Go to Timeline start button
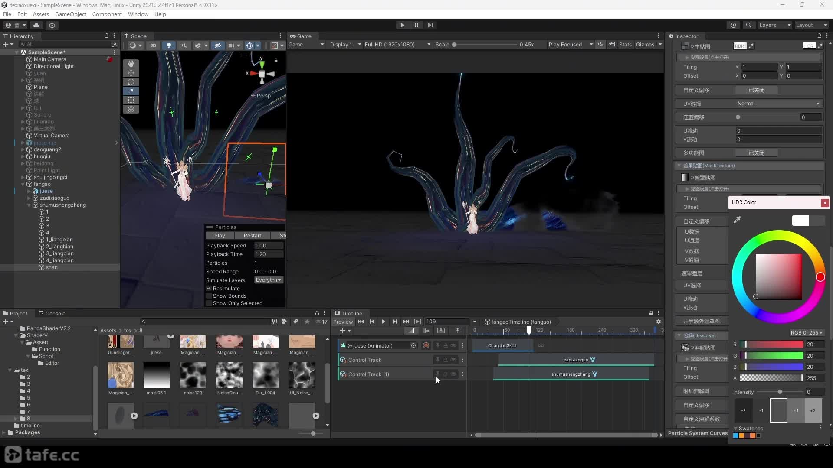This screenshot has height=468, width=833. coord(361,322)
